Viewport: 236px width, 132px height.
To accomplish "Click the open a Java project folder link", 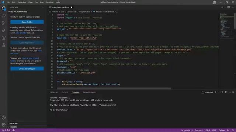I will 31,58.
